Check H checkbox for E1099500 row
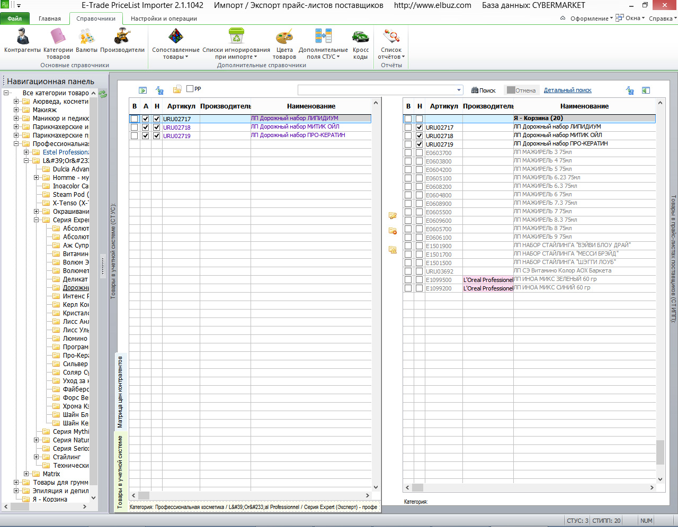The image size is (678, 527). coord(420,280)
